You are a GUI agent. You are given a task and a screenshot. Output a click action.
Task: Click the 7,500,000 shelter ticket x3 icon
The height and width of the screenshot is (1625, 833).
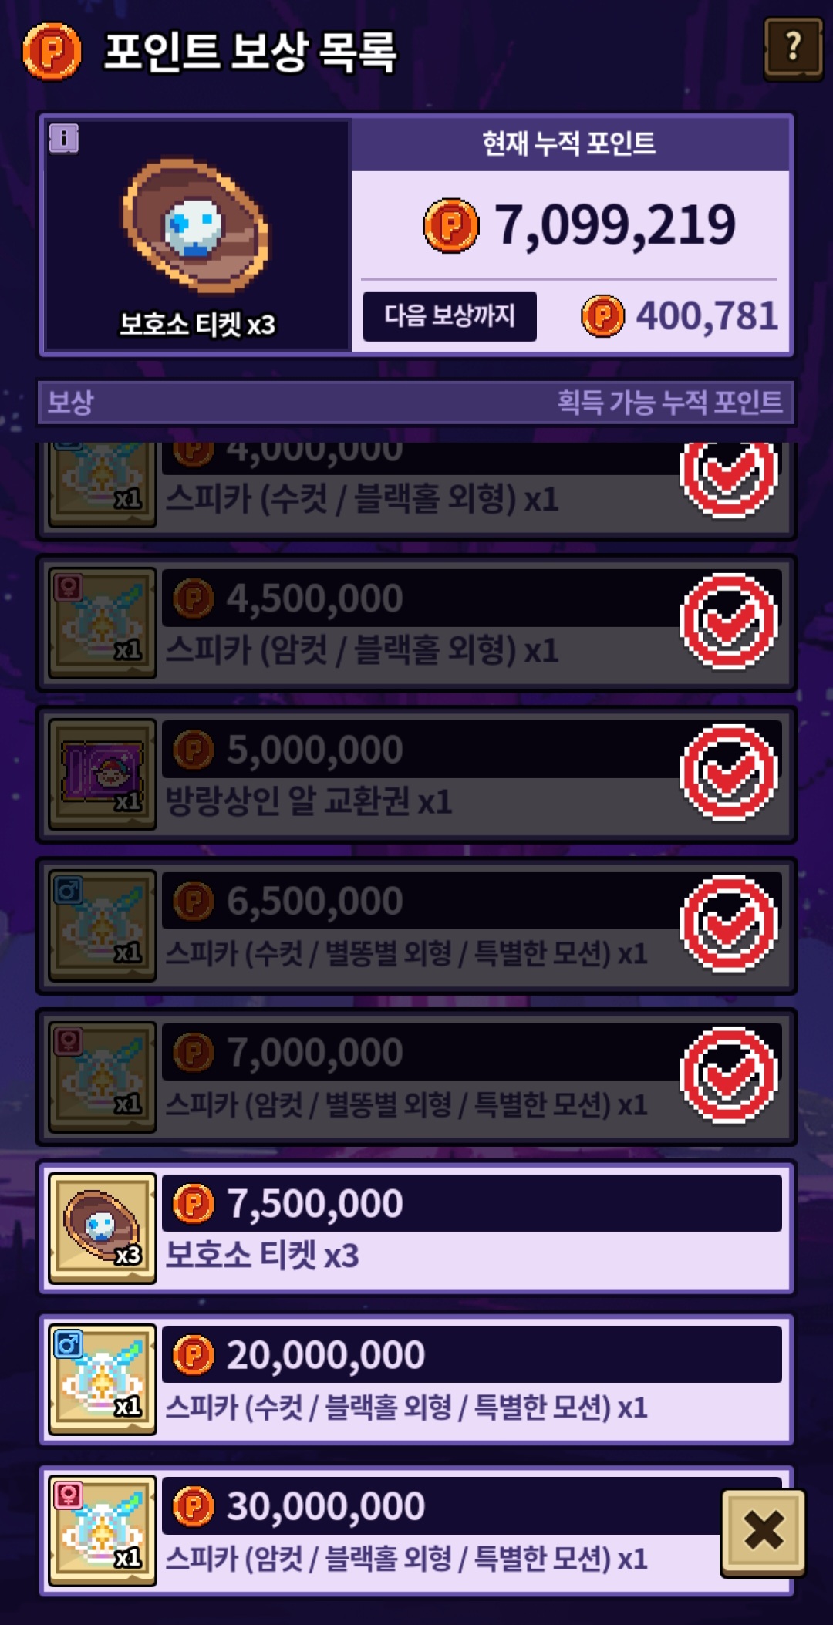103,1228
